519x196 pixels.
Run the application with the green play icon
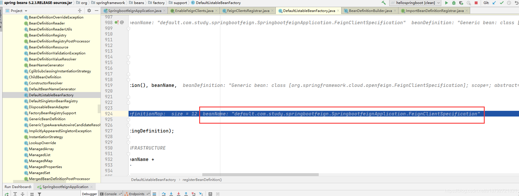(x=446, y=3)
